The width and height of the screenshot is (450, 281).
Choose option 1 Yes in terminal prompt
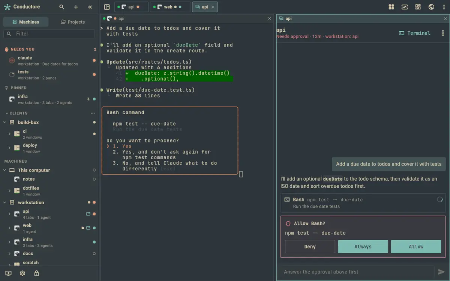[122, 146]
